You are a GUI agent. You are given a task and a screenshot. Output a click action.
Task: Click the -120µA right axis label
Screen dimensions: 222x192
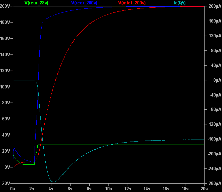[x=214, y=124]
